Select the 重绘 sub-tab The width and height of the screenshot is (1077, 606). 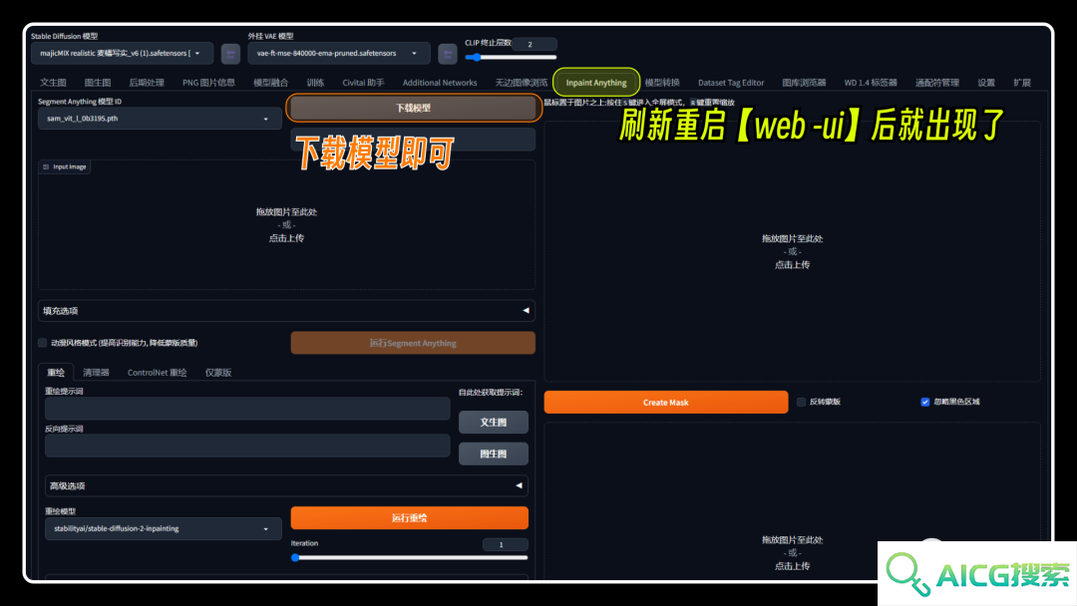pos(56,373)
